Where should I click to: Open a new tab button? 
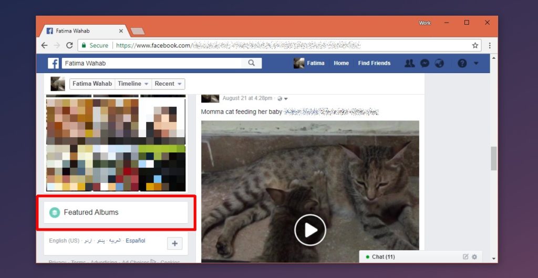[x=138, y=32]
